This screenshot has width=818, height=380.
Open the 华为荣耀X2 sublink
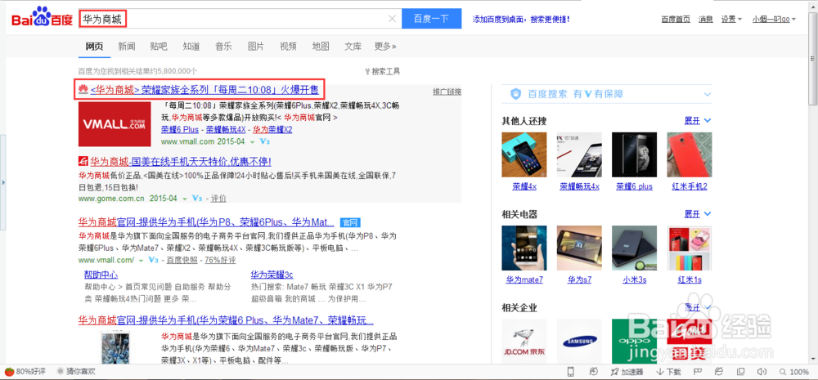point(272,129)
